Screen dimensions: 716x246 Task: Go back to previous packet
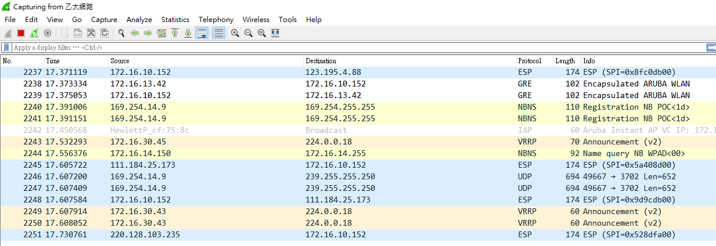135,33
